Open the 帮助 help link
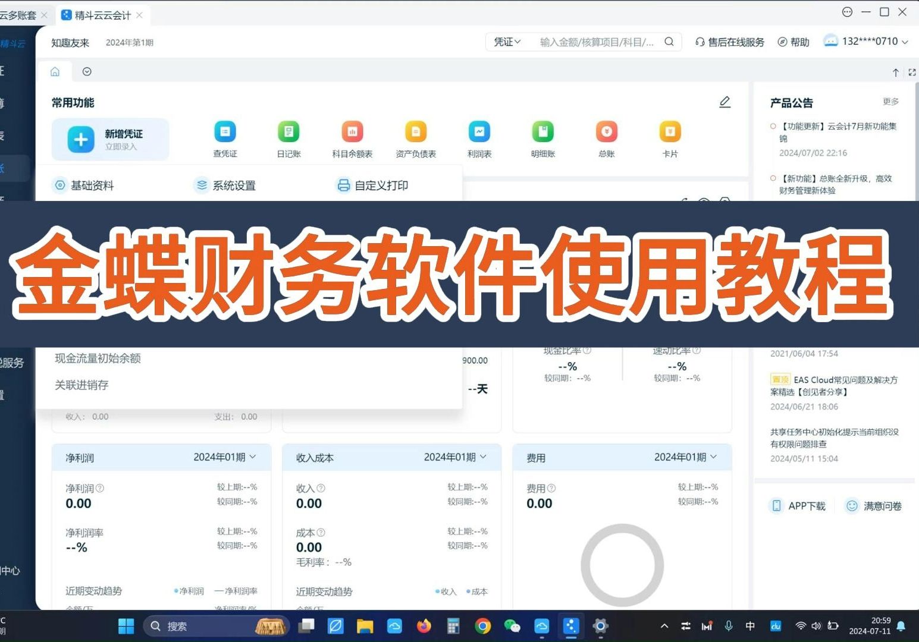The width and height of the screenshot is (919, 642). coord(793,42)
